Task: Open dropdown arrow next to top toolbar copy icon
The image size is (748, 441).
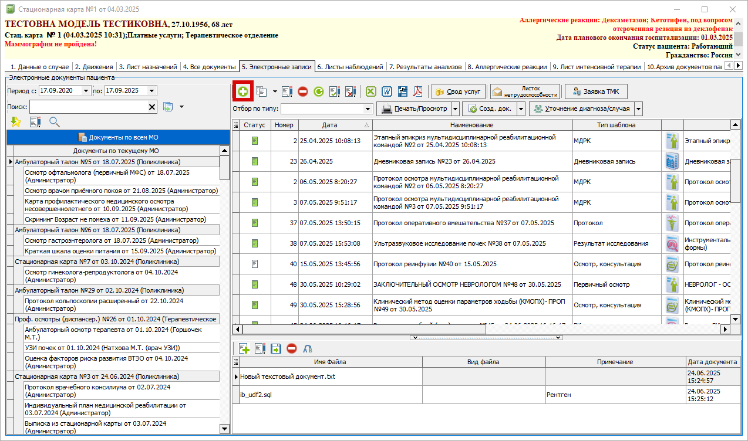Action: coord(275,91)
